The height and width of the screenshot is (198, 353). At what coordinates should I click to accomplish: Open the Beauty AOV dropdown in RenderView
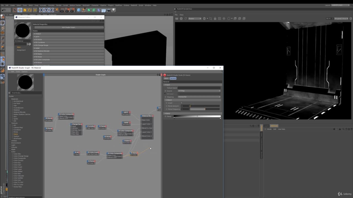click(195, 18)
